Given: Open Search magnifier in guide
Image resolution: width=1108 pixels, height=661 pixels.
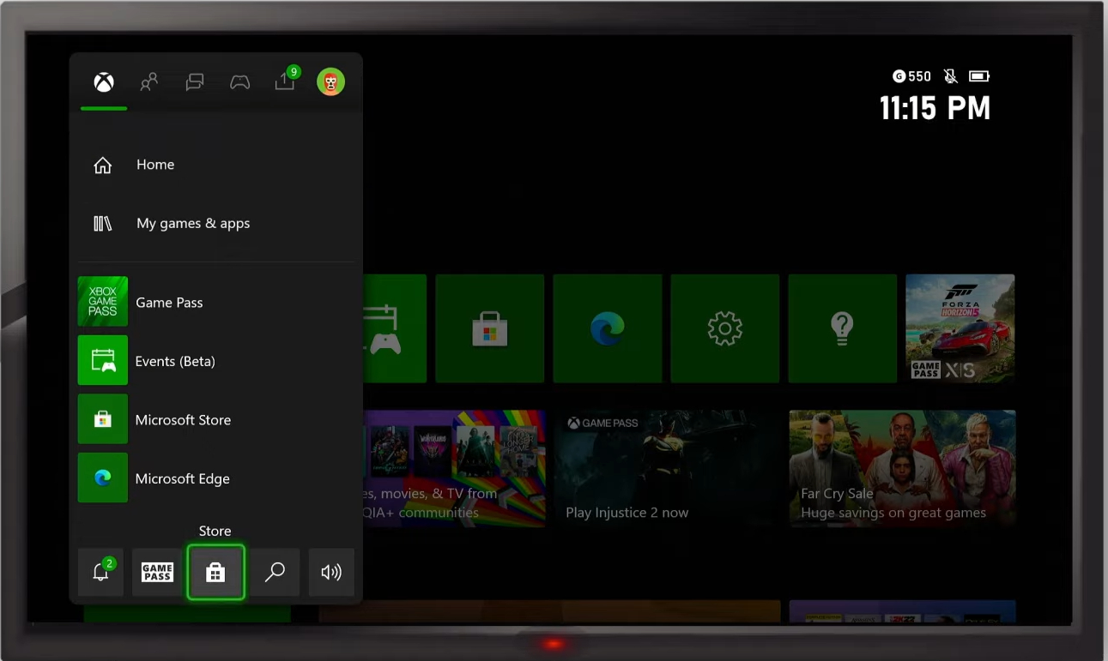Looking at the screenshot, I should [x=275, y=573].
